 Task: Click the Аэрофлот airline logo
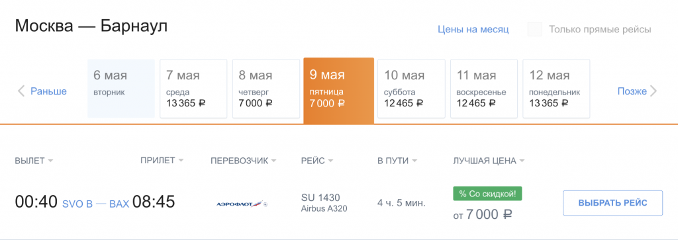click(x=242, y=204)
